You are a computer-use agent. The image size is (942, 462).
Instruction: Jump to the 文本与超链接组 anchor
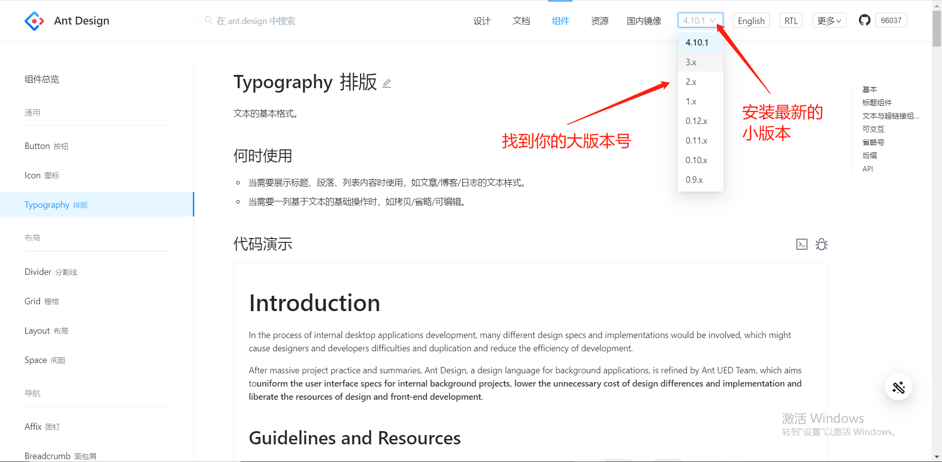[890, 116]
